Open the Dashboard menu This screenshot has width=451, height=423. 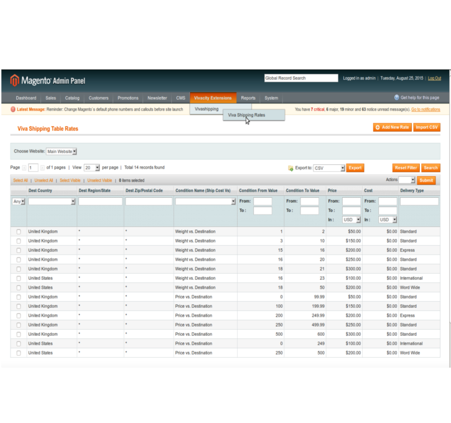click(26, 98)
